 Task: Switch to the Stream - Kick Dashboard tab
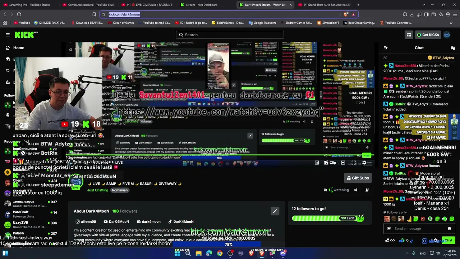pos(206,5)
